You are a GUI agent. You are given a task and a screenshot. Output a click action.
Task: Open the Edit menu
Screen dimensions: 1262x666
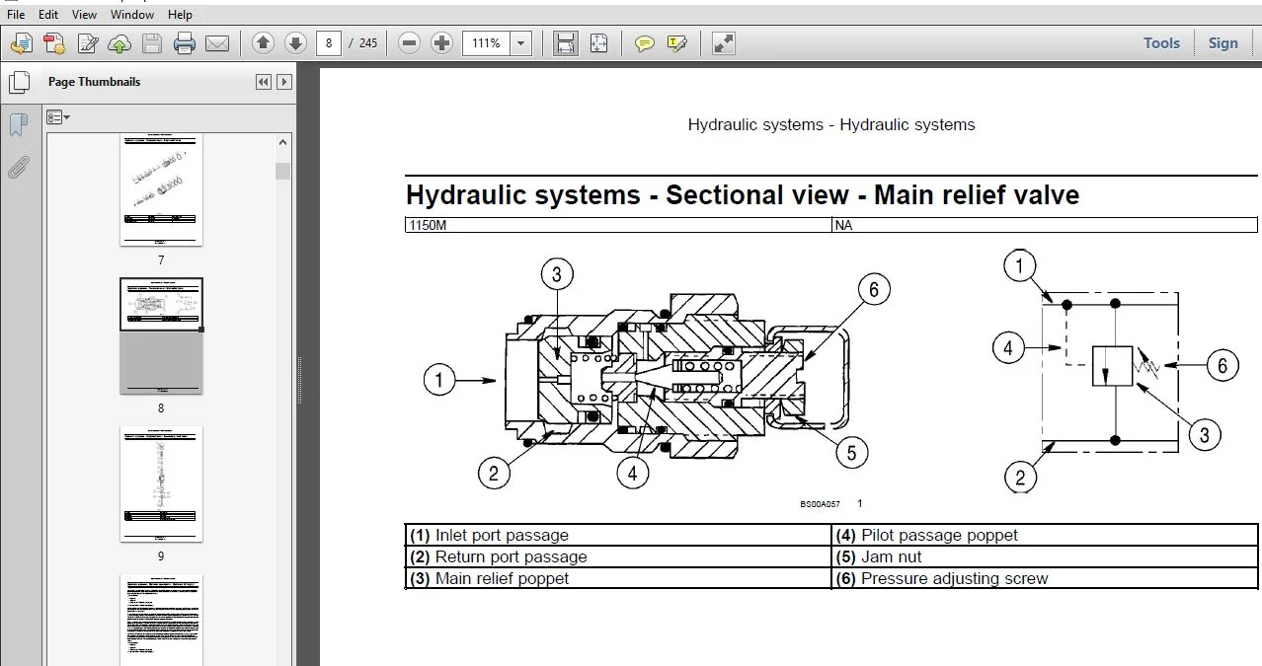[47, 15]
